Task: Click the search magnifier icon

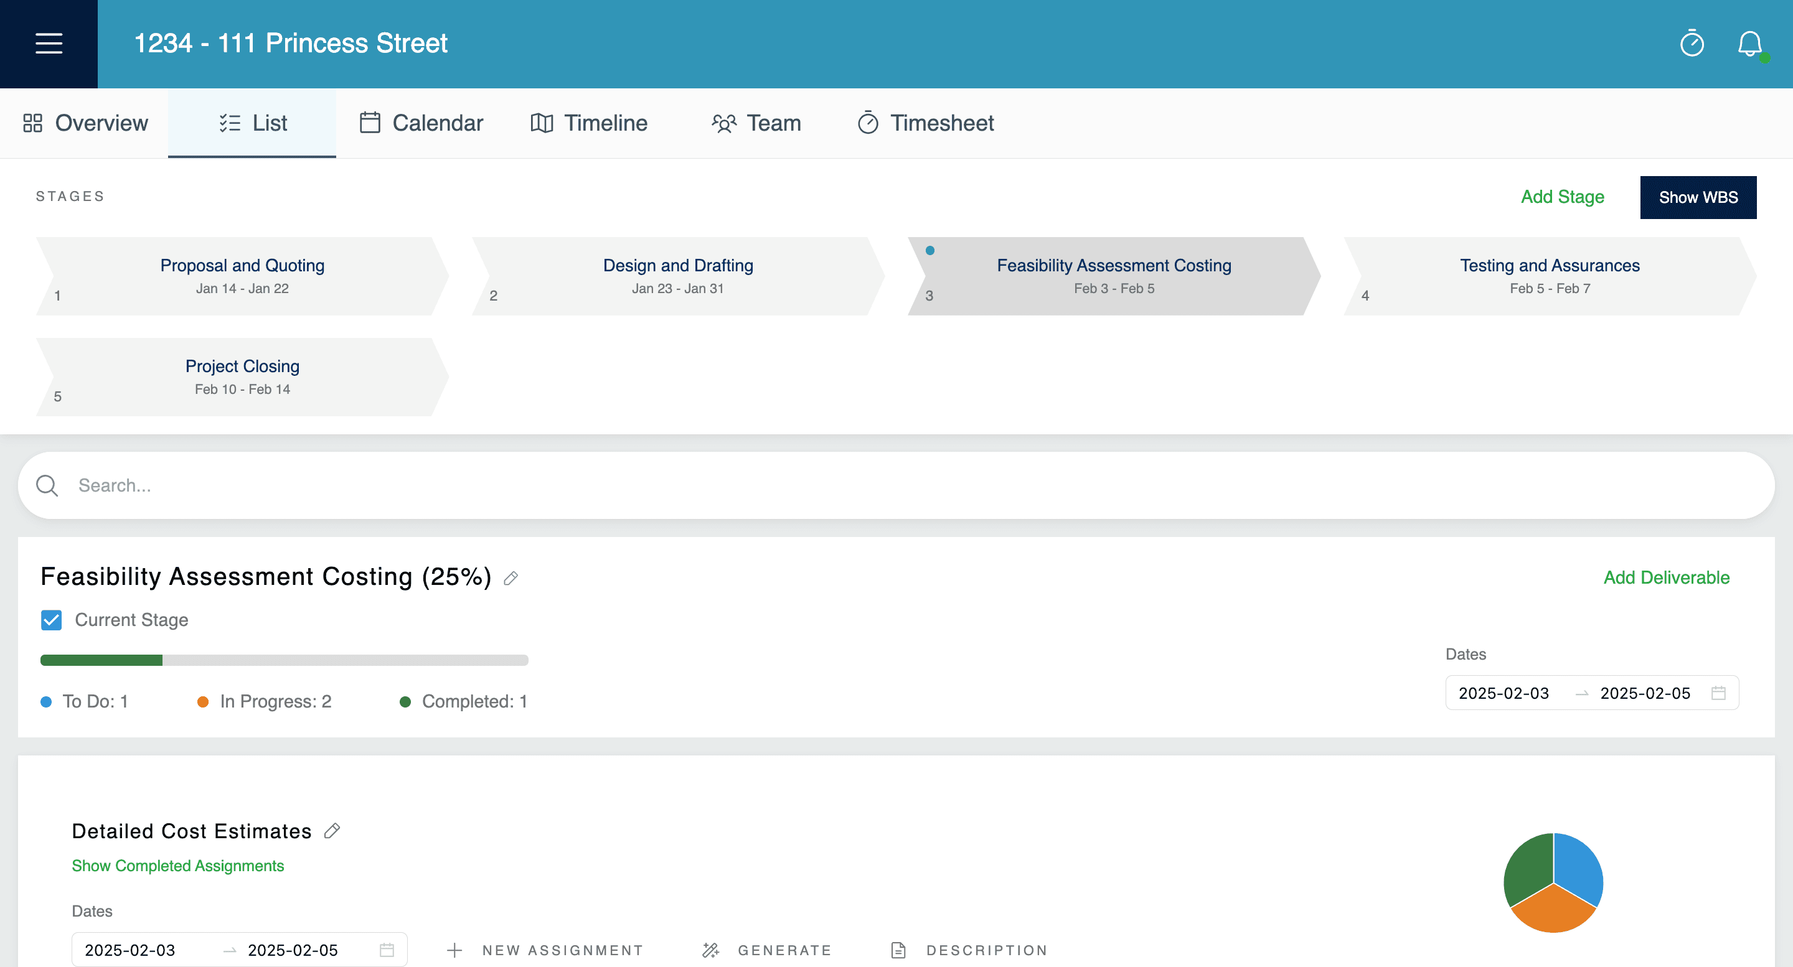Action: point(47,485)
